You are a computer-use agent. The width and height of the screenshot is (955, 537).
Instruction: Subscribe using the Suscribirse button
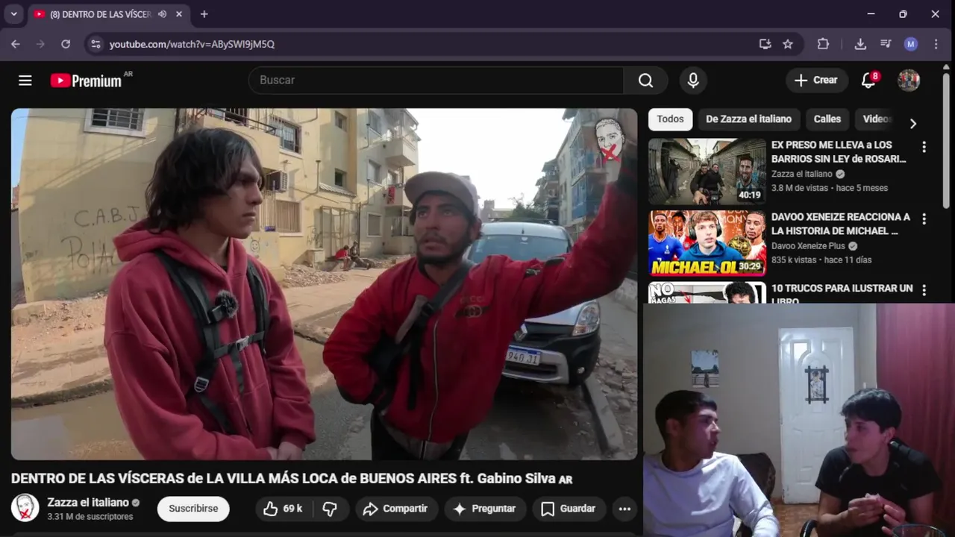pyautogui.click(x=193, y=509)
